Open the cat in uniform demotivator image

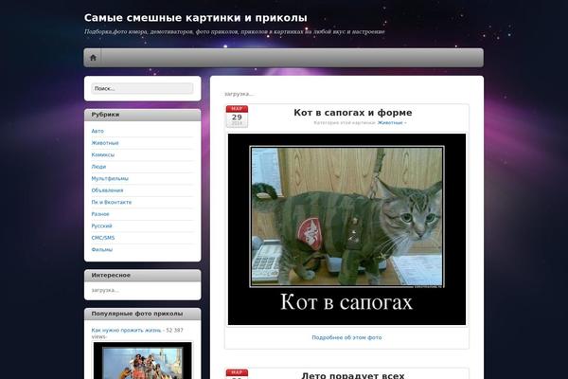pyautogui.click(x=346, y=229)
